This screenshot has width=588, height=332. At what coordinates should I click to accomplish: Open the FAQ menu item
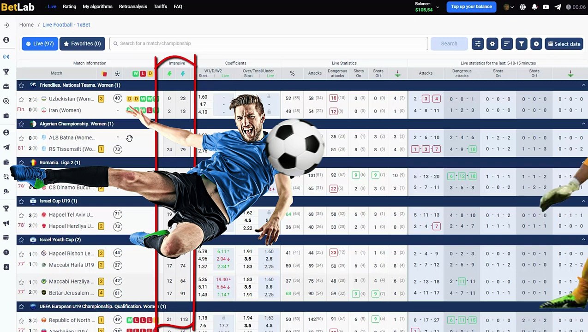tap(178, 6)
